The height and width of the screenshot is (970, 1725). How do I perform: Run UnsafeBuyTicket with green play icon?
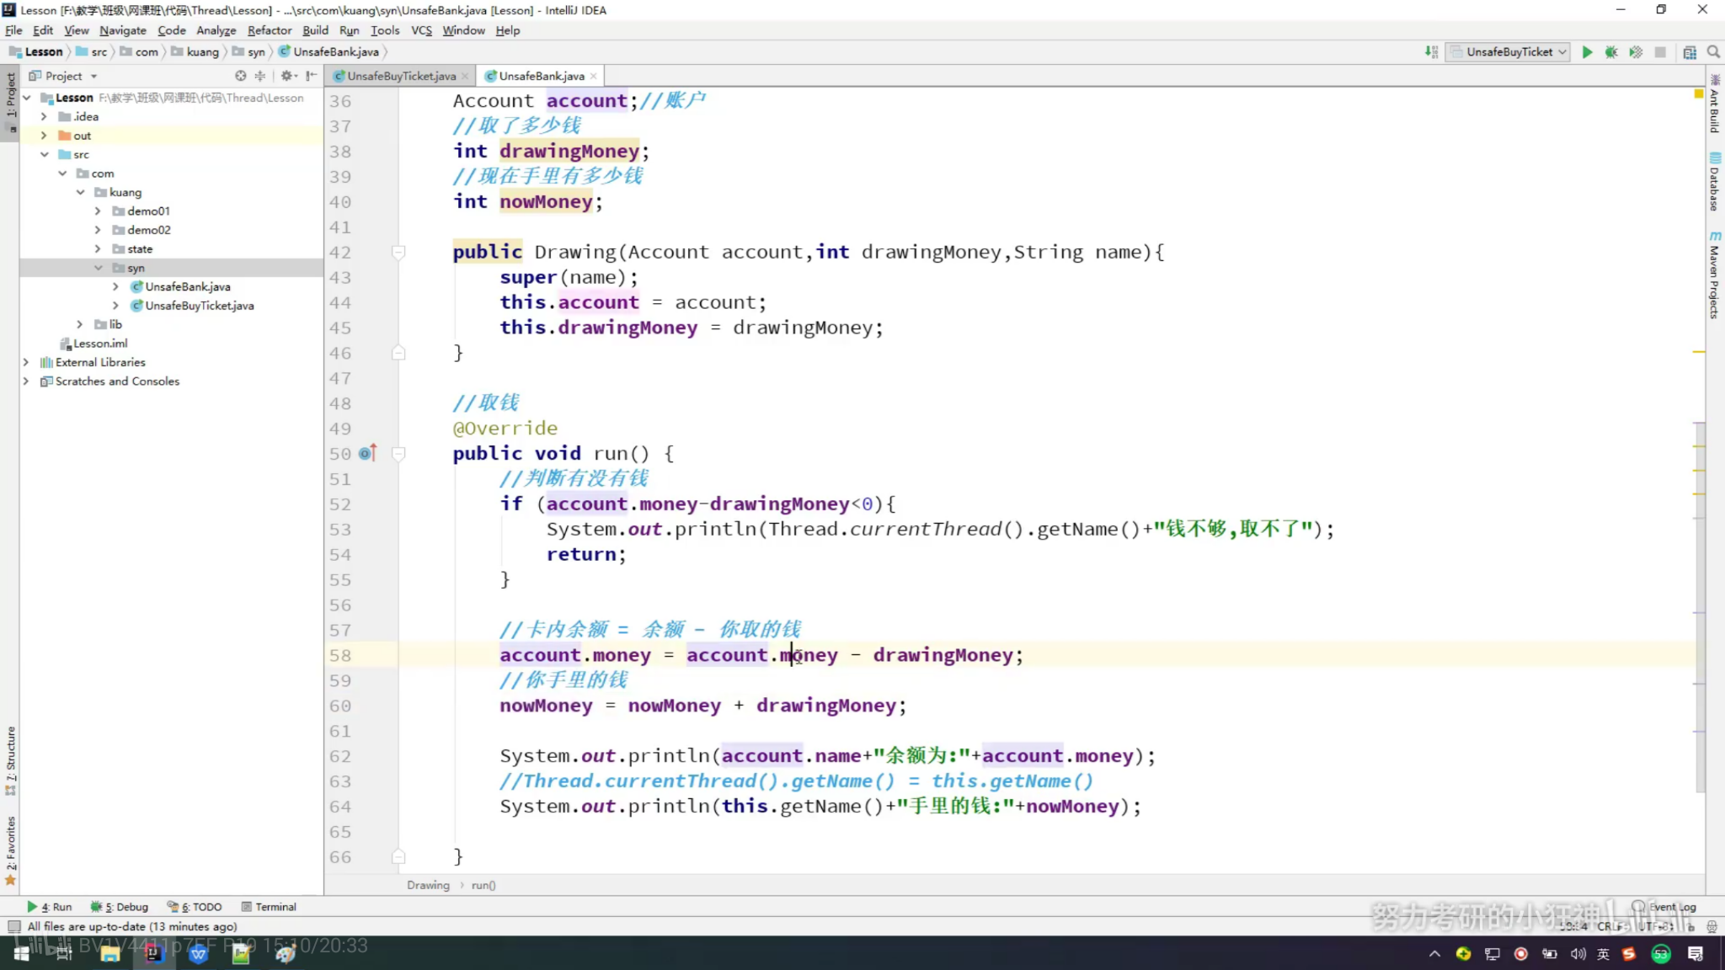(x=1587, y=52)
